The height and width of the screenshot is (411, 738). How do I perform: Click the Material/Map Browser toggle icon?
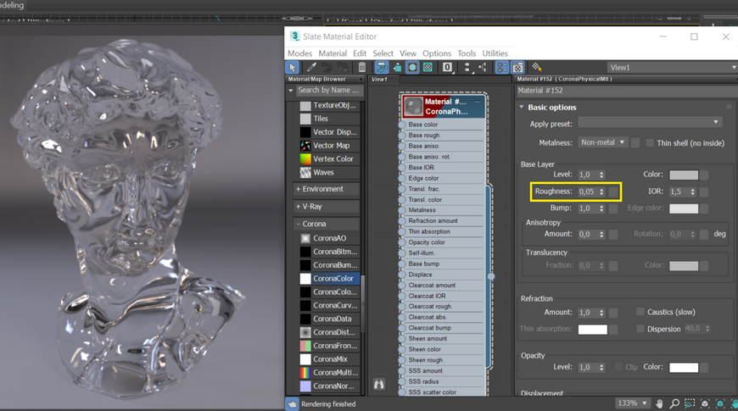pyautogui.click(x=502, y=68)
